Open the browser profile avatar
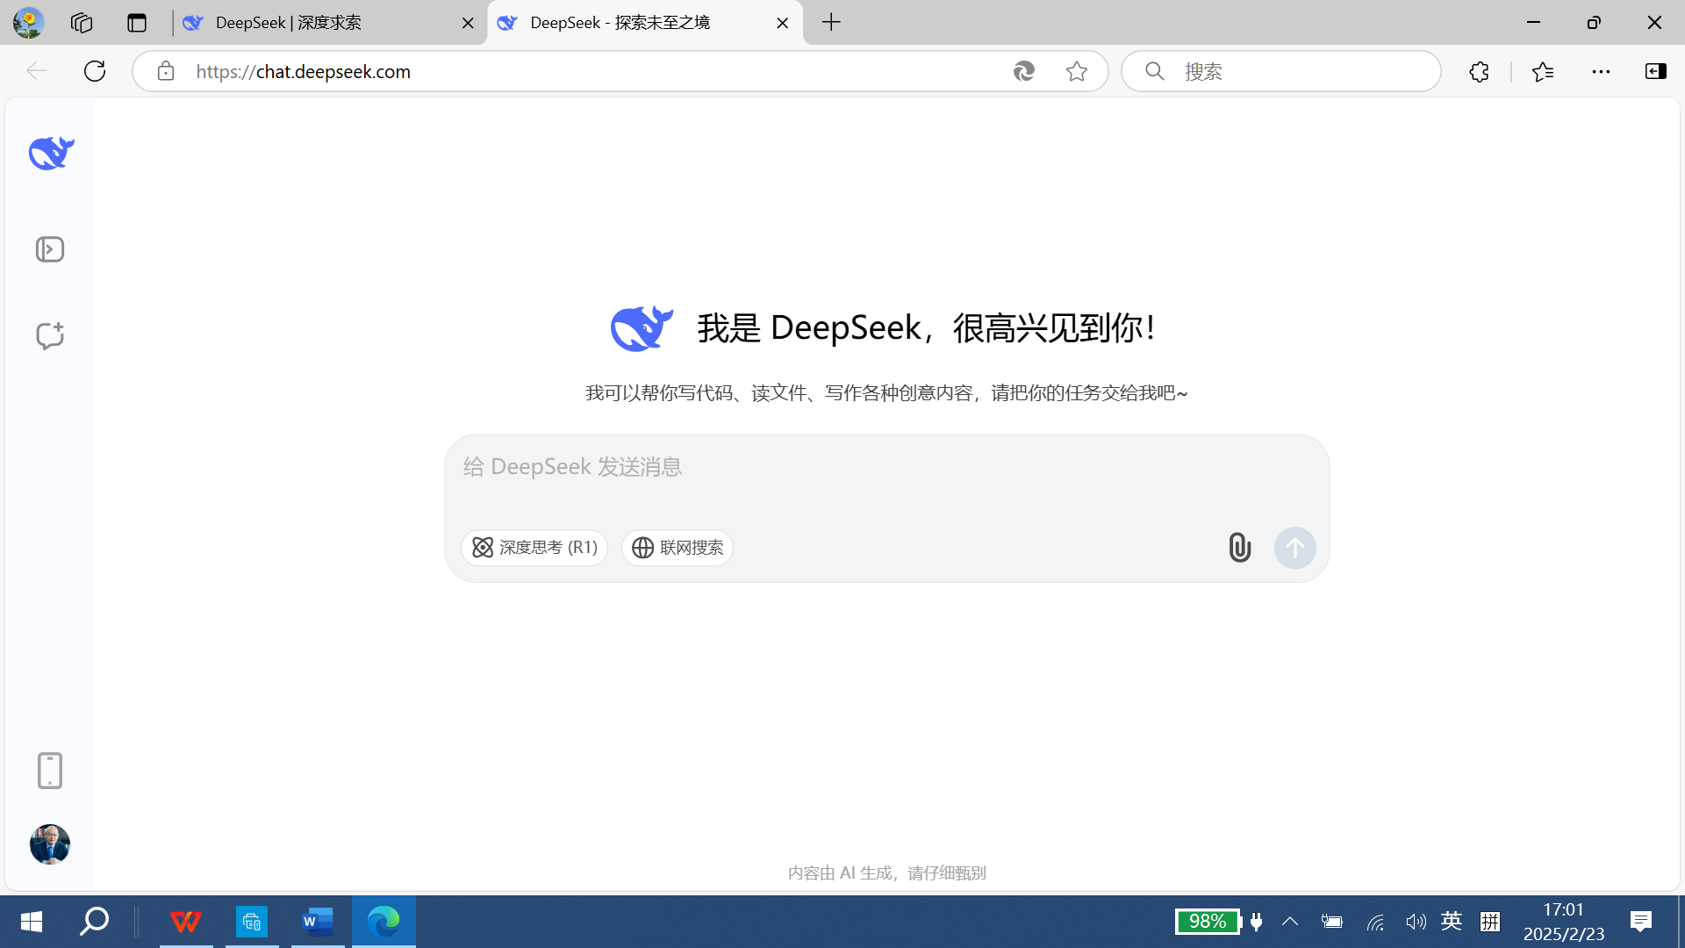 click(x=29, y=23)
